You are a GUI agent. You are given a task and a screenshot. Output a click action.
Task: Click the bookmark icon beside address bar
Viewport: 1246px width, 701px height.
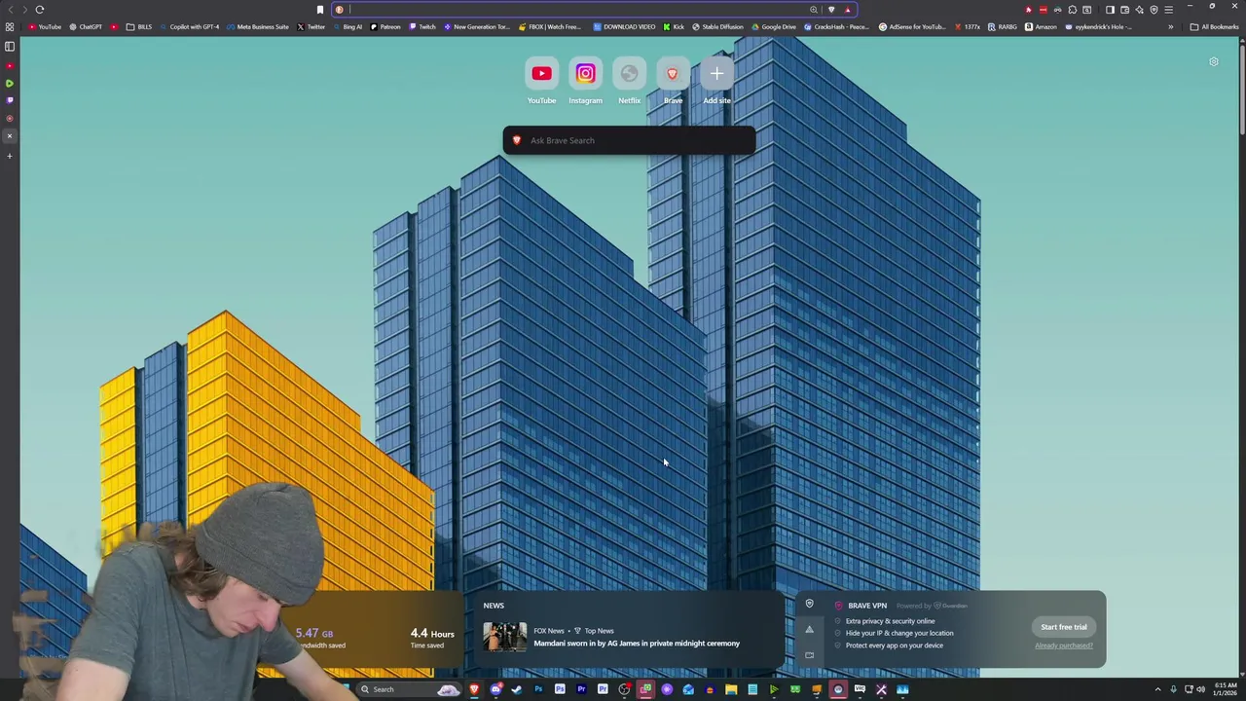point(319,10)
